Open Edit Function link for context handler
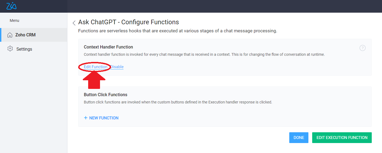Screen dimensions: 382x153 (x=95, y=67)
